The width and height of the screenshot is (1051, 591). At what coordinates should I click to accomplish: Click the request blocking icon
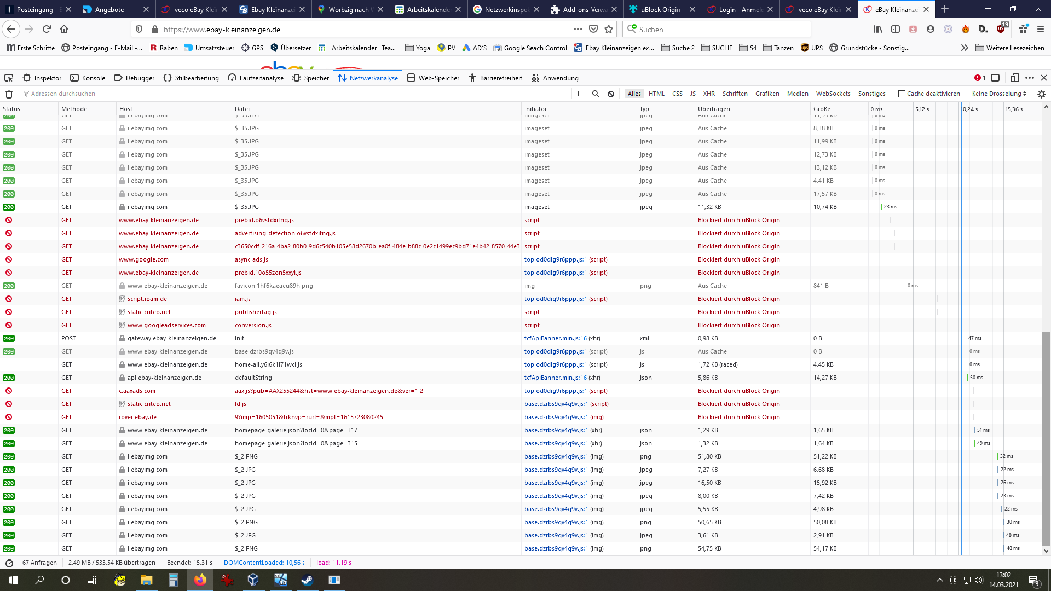point(611,94)
